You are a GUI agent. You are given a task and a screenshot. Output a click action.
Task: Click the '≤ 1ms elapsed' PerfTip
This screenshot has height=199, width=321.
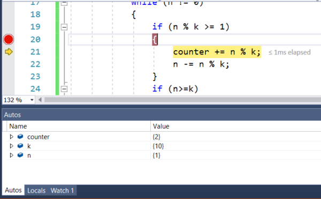289,52
